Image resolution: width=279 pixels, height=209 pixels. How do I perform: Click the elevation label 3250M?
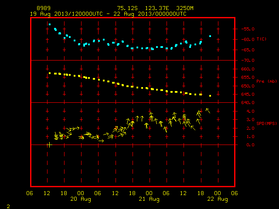[x=185, y=8]
